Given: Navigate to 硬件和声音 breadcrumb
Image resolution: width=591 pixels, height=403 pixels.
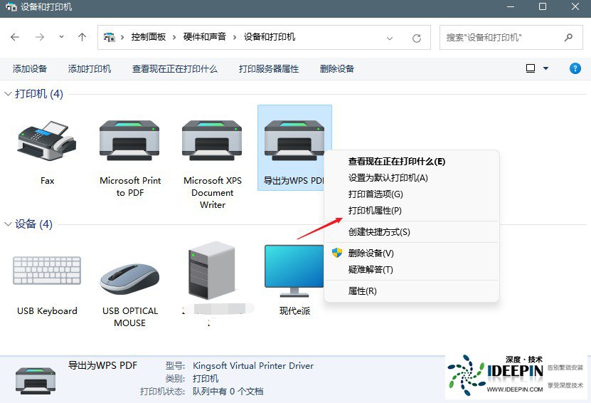Looking at the screenshot, I should coord(205,37).
